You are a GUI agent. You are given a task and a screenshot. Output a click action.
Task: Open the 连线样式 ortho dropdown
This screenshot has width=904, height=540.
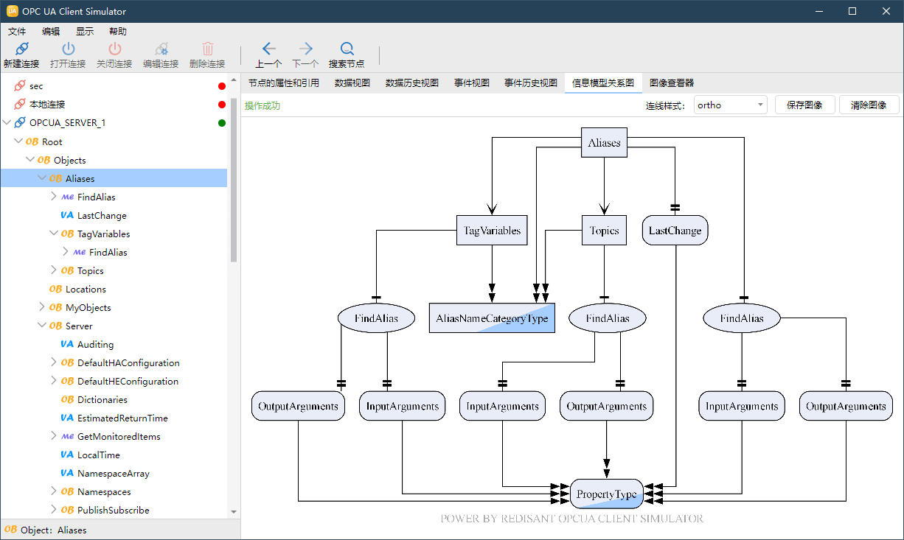click(730, 105)
